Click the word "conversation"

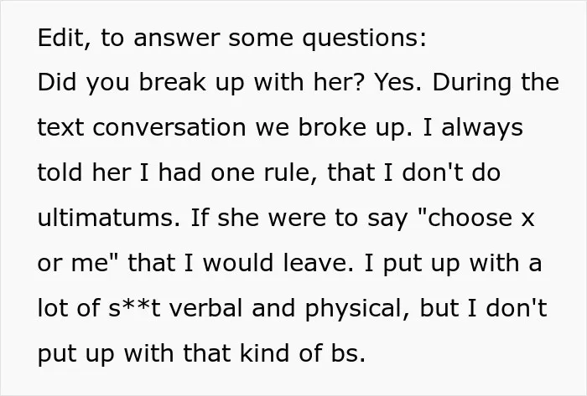coord(169,127)
